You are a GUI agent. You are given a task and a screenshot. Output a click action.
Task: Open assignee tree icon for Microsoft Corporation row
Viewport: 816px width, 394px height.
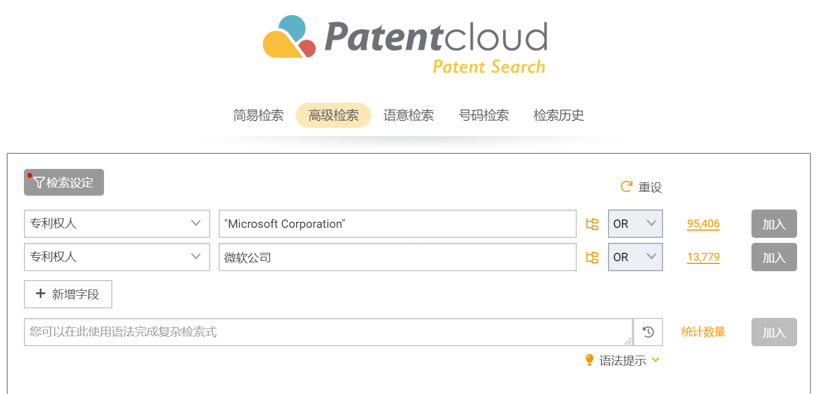pyautogui.click(x=592, y=224)
